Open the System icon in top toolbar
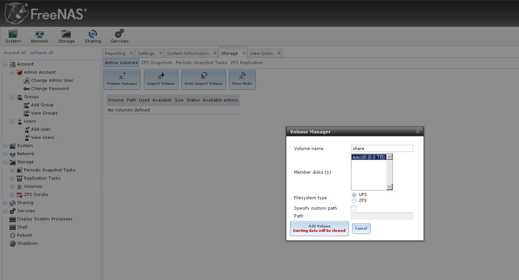The width and height of the screenshot is (519, 280). click(13, 34)
